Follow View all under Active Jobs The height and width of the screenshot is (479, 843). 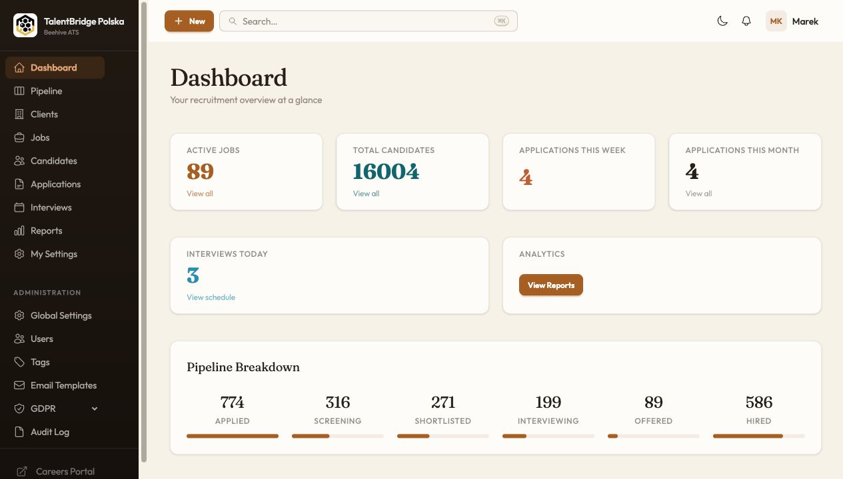pos(200,194)
